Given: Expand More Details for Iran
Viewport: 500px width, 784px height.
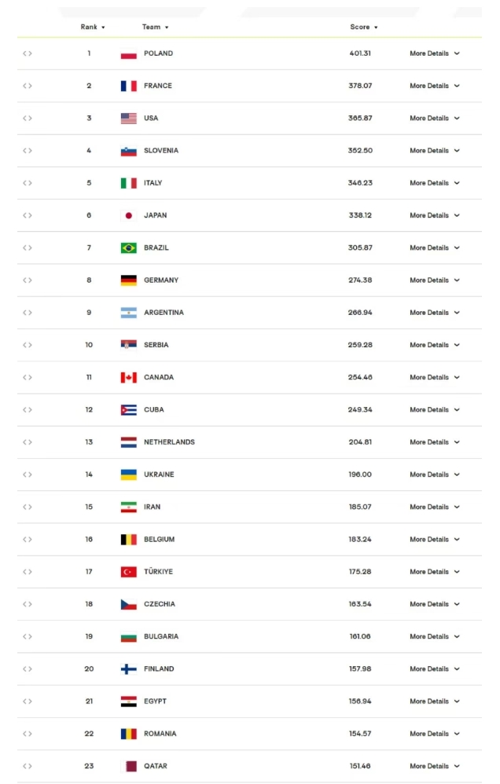Looking at the screenshot, I should tap(435, 507).
